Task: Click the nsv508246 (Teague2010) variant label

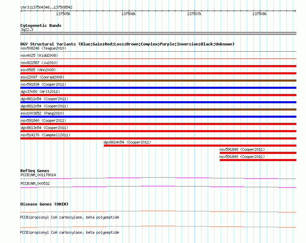Action: pos(43,48)
